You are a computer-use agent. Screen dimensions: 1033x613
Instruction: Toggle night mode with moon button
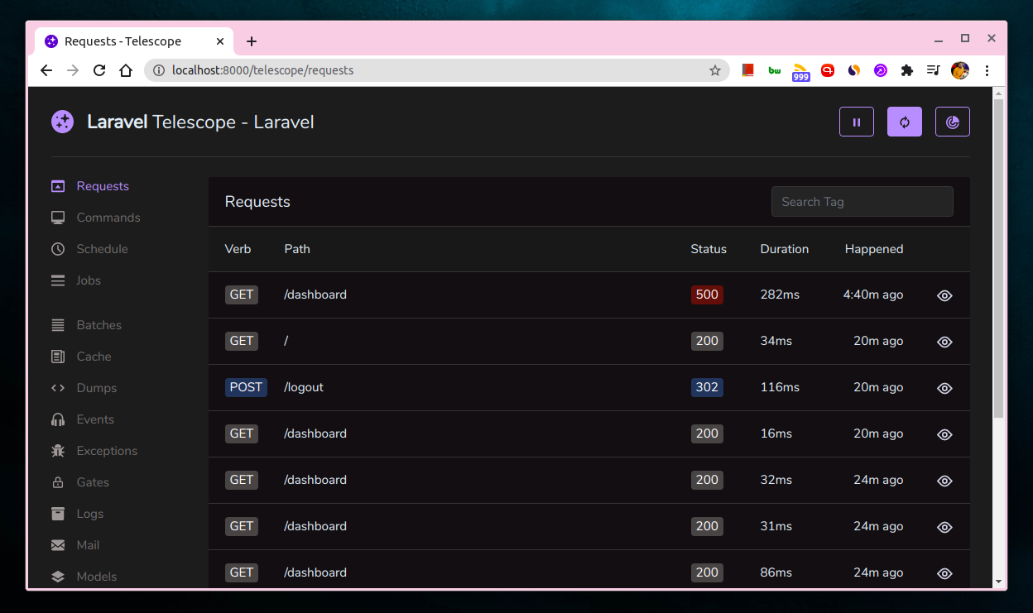[953, 122]
